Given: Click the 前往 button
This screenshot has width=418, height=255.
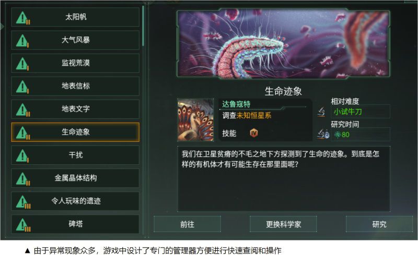Looking at the screenshot, I should 187,224.
